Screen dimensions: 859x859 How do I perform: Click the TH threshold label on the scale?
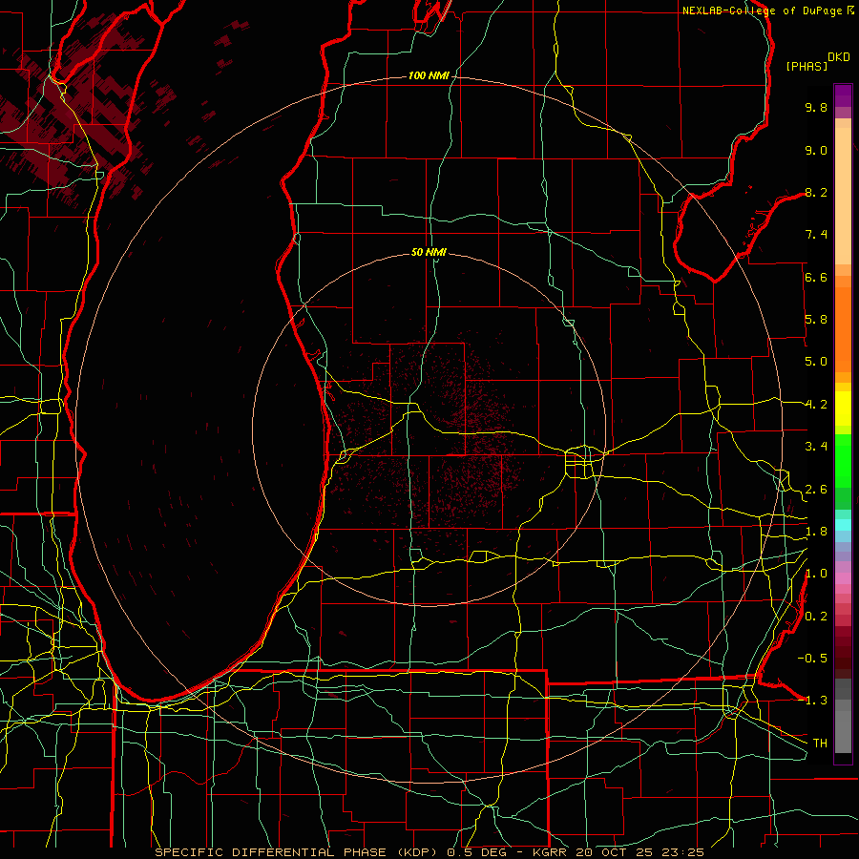click(820, 743)
